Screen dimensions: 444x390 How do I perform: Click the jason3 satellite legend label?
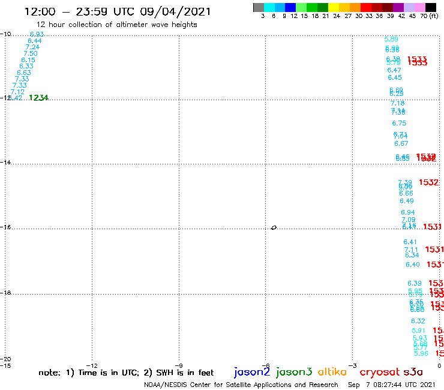pyautogui.click(x=294, y=372)
